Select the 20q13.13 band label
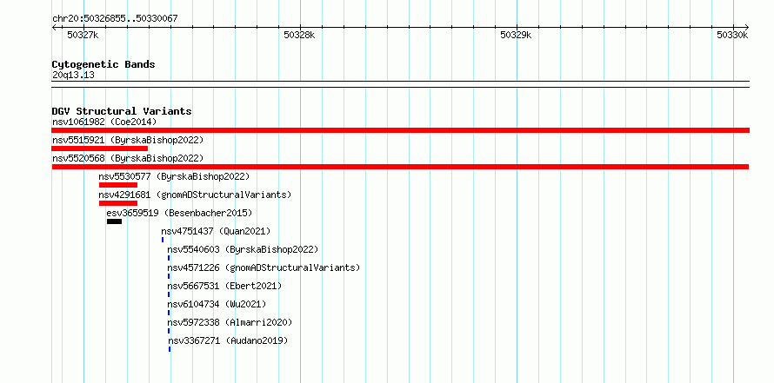774x383 pixels. [x=73, y=76]
